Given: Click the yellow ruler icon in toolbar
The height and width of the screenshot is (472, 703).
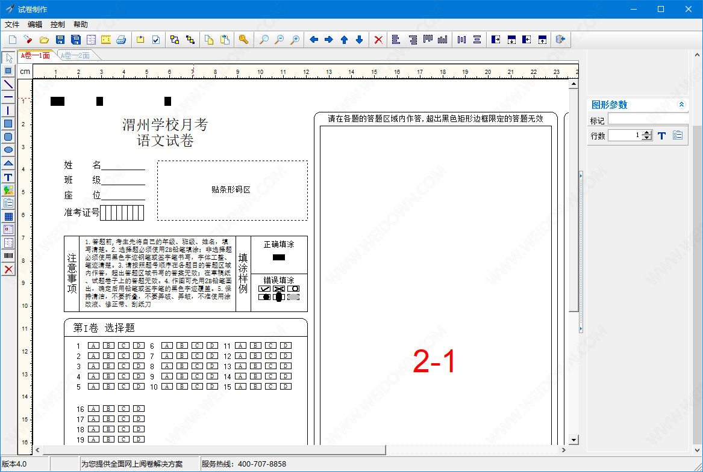Looking at the screenshot, I should 106,40.
